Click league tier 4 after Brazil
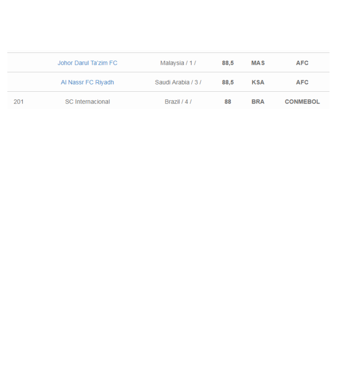Viewport: 345px width, 365px height. point(187,102)
